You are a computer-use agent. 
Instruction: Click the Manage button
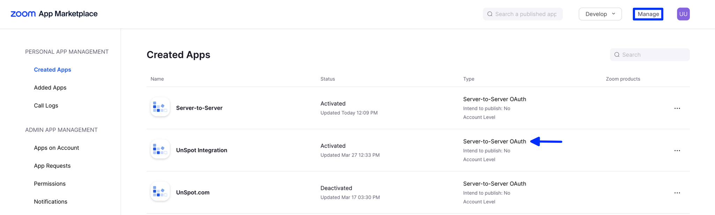click(x=648, y=14)
